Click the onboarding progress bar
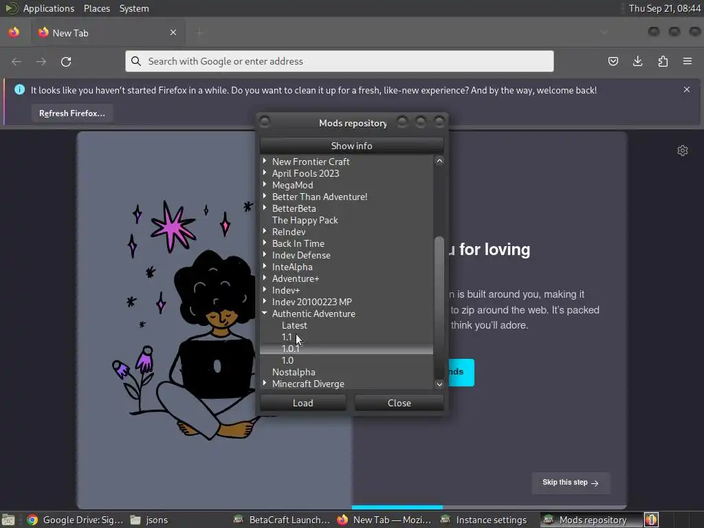The width and height of the screenshot is (704, 528). click(x=489, y=507)
